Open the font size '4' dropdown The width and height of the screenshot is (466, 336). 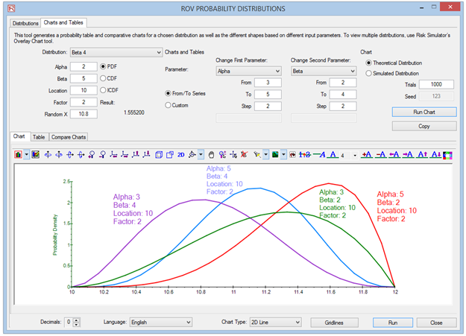[355, 155]
